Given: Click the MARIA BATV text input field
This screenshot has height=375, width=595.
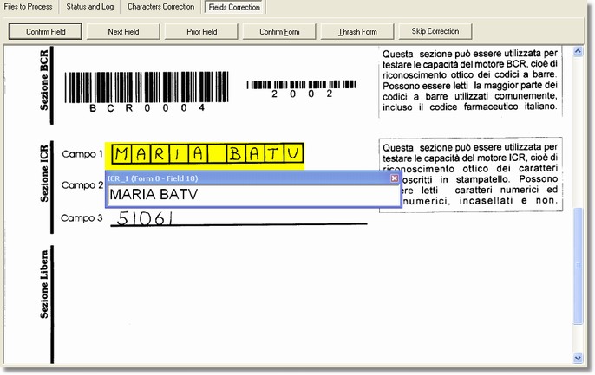Looking at the screenshot, I should point(253,195).
